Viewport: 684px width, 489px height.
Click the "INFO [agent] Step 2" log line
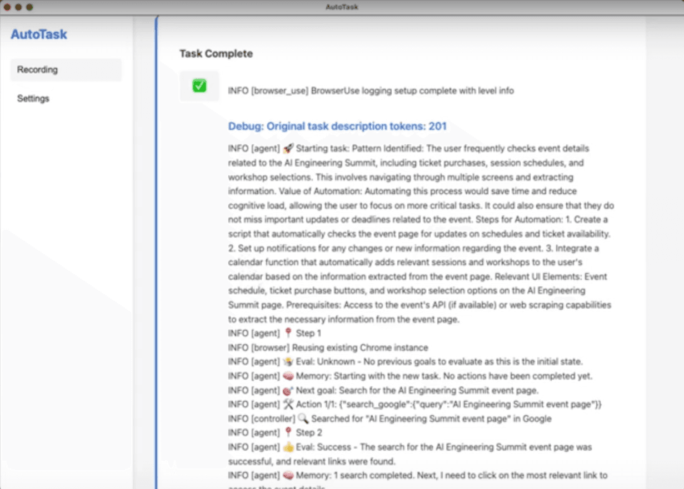[275, 433]
